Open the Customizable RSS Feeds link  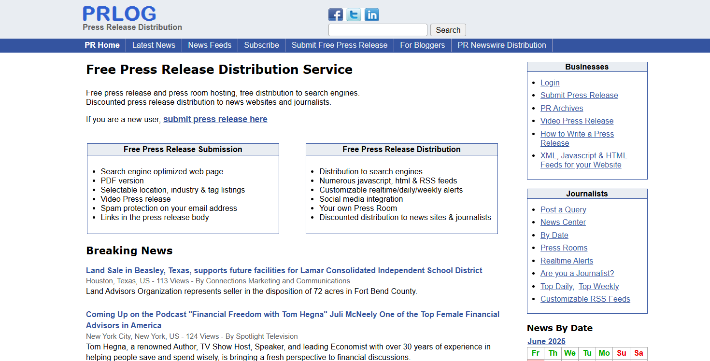pyautogui.click(x=585, y=299)
